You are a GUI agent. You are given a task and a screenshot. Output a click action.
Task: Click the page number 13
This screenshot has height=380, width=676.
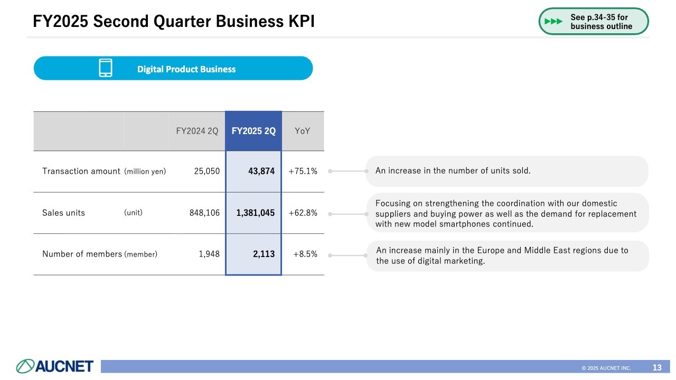pyautogui.click(x=657, y=367)
